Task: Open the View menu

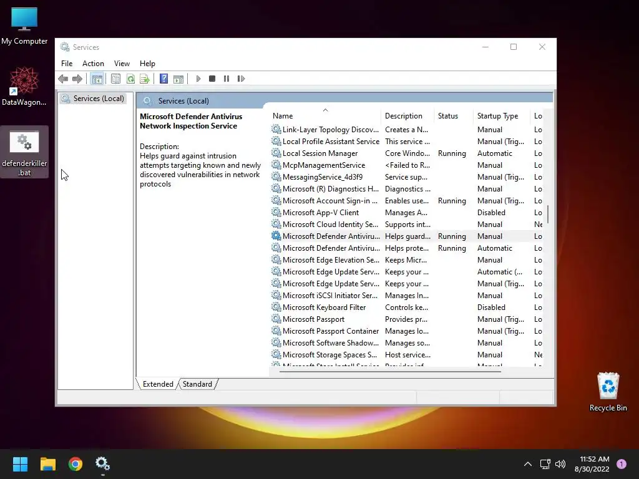Action: click(x=122, y=64)
